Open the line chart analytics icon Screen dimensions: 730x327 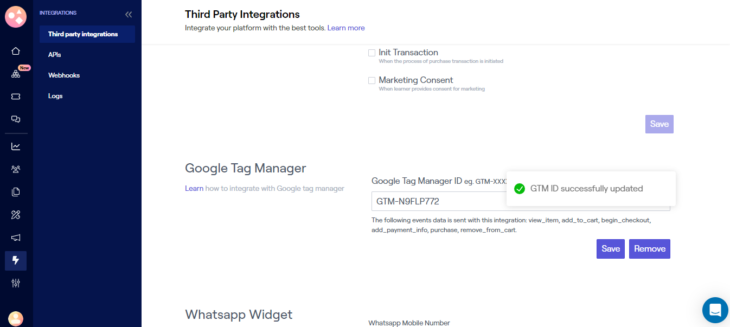click(x=16, y=146)
